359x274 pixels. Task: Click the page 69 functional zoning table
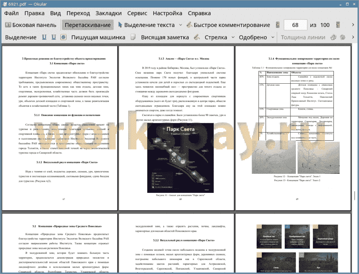296,106
